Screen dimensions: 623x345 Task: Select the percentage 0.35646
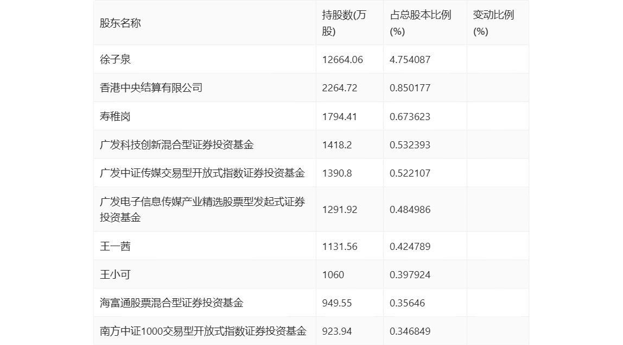point(407,303)
